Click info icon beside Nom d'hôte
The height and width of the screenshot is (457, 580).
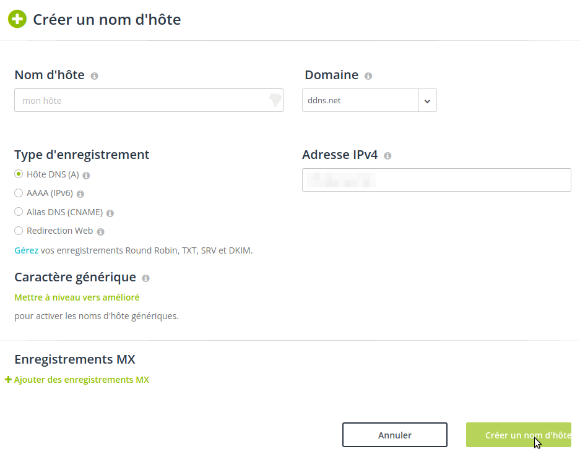pyautogui.click(x=94, y=76)
